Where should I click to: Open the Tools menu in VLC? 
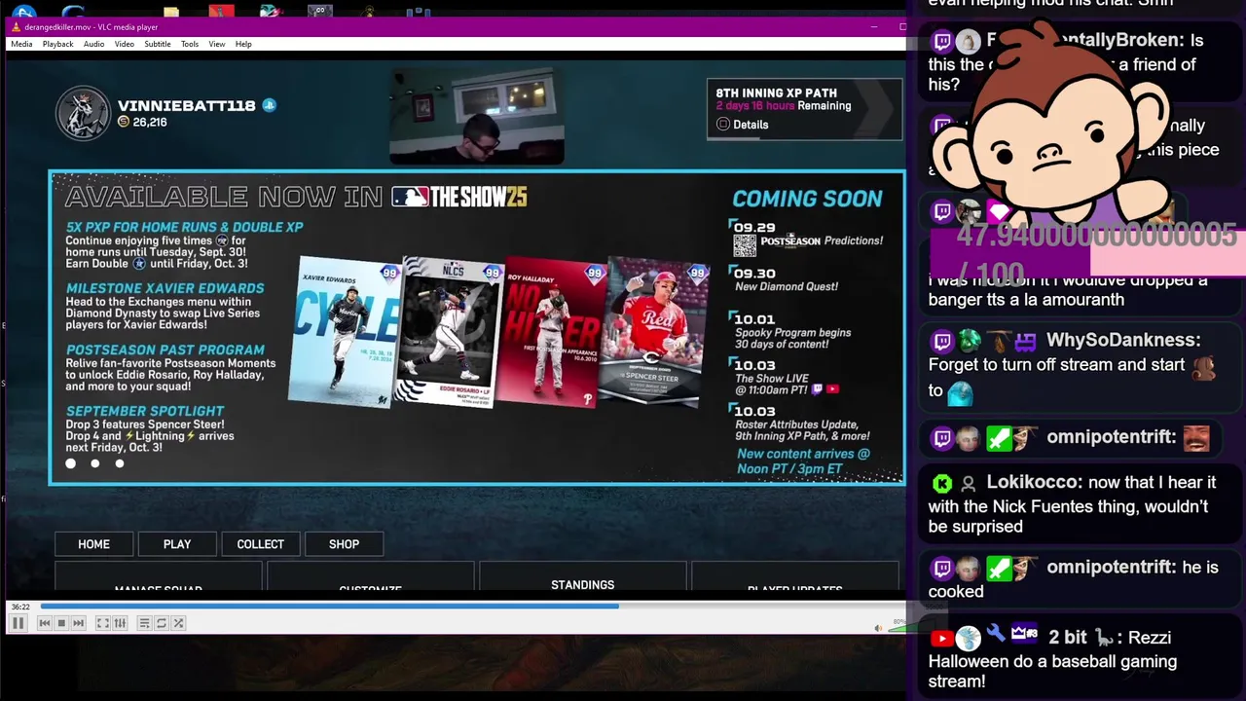pos(189,44)
